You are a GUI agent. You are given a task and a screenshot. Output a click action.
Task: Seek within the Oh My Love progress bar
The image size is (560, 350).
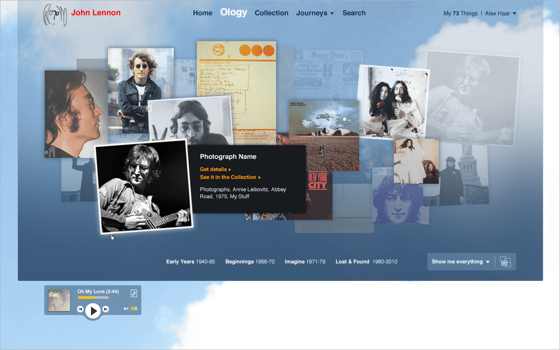click(x=93, y=297)
